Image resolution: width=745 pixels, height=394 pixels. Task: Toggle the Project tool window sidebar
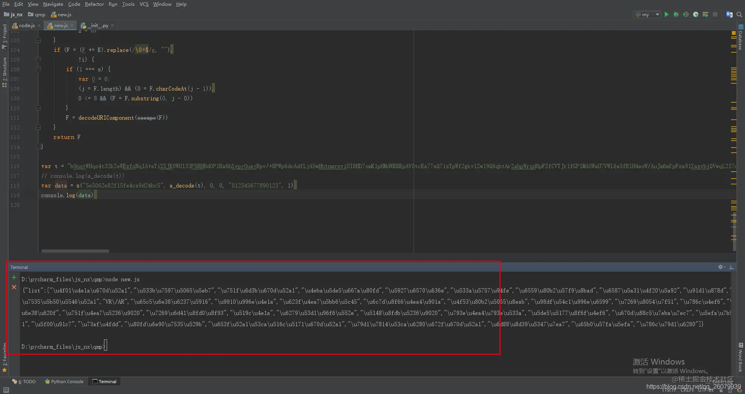click(4, 36)
